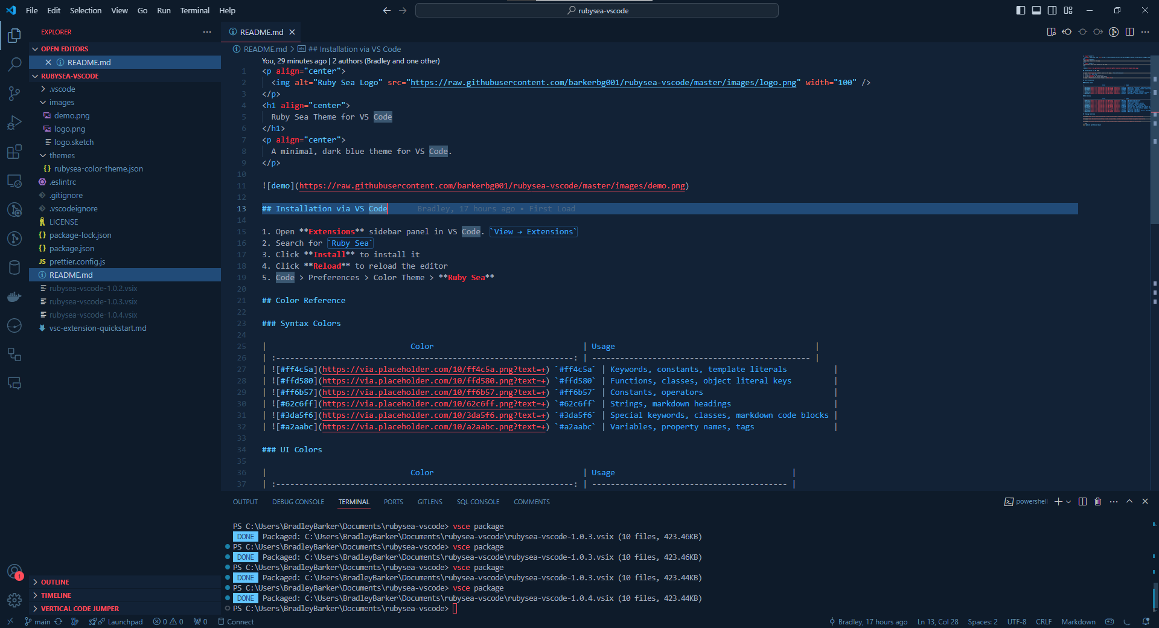Collapse the themes folder
The width and height of the screenshot is (1159, 628).
tap(62, 155)
